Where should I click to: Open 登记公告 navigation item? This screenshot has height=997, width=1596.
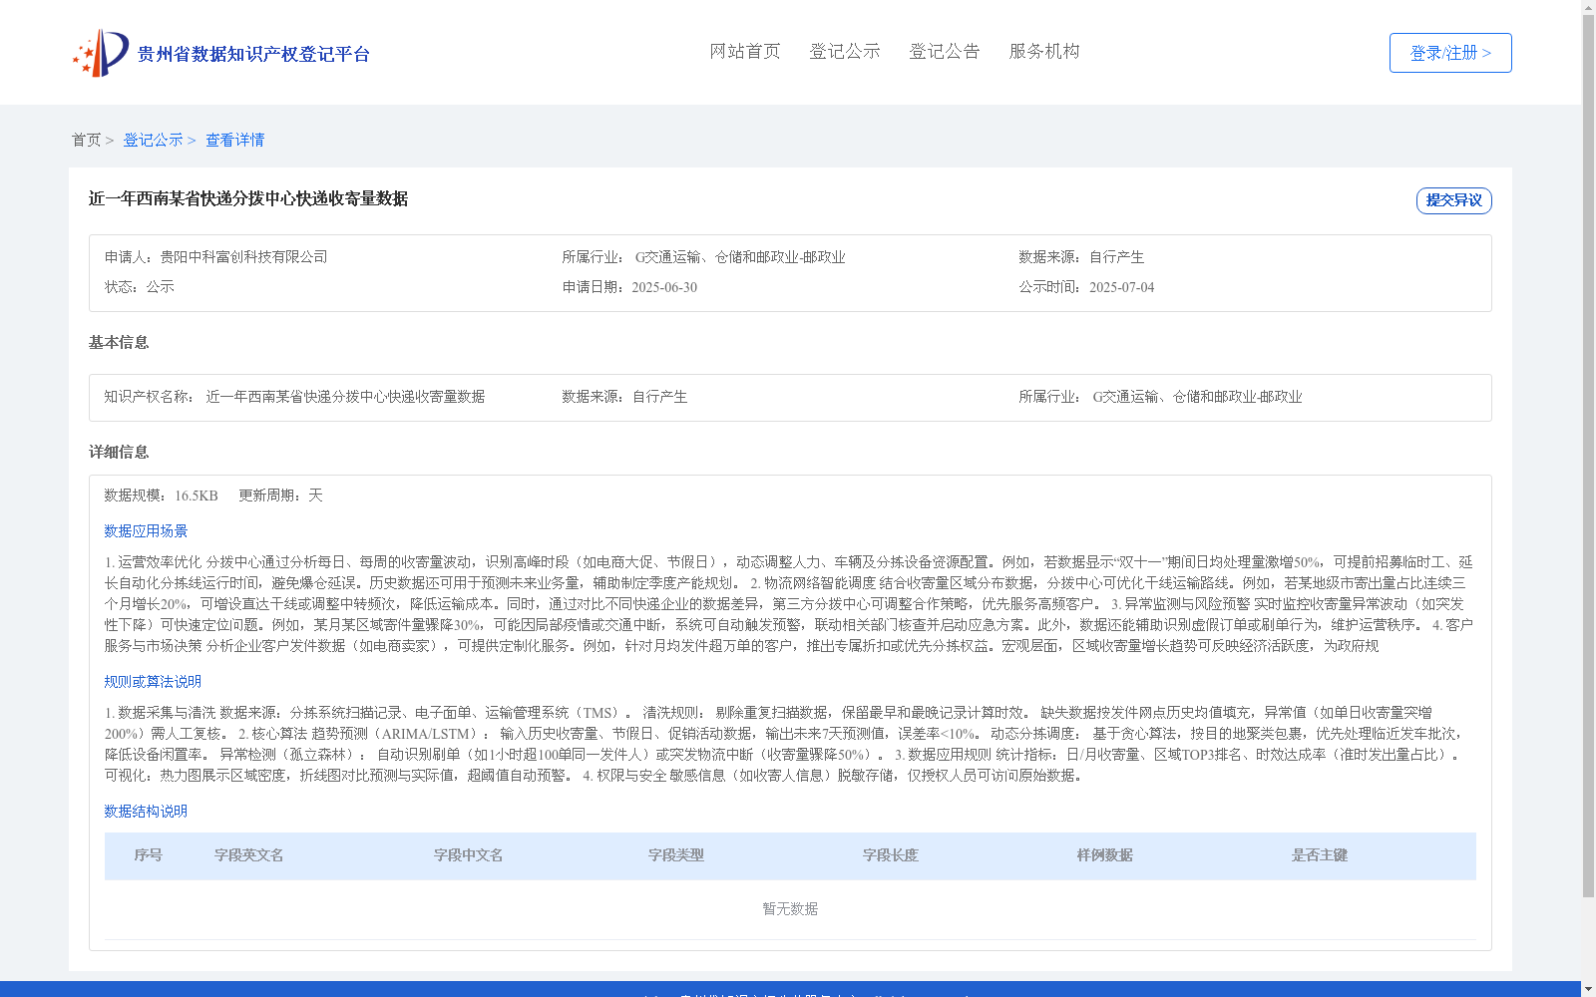(x=945, y=52)
